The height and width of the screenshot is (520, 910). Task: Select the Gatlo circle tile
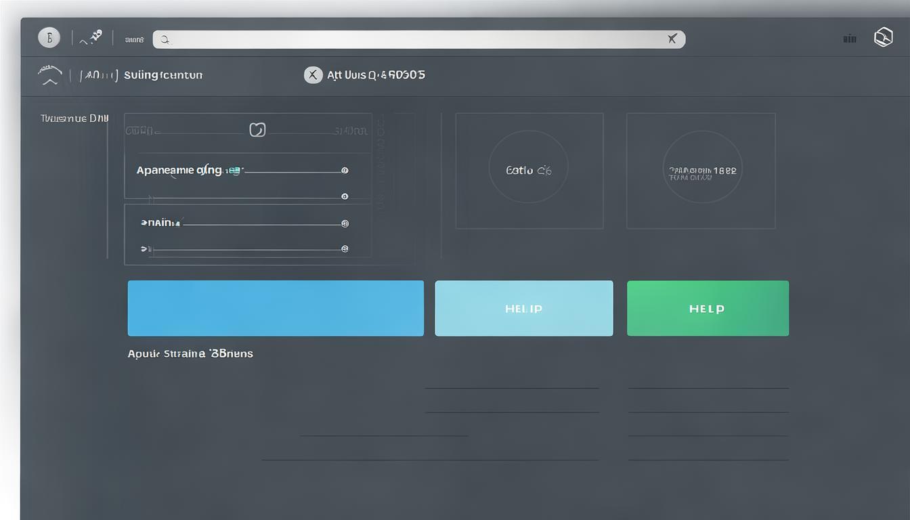tap(528, 171)
